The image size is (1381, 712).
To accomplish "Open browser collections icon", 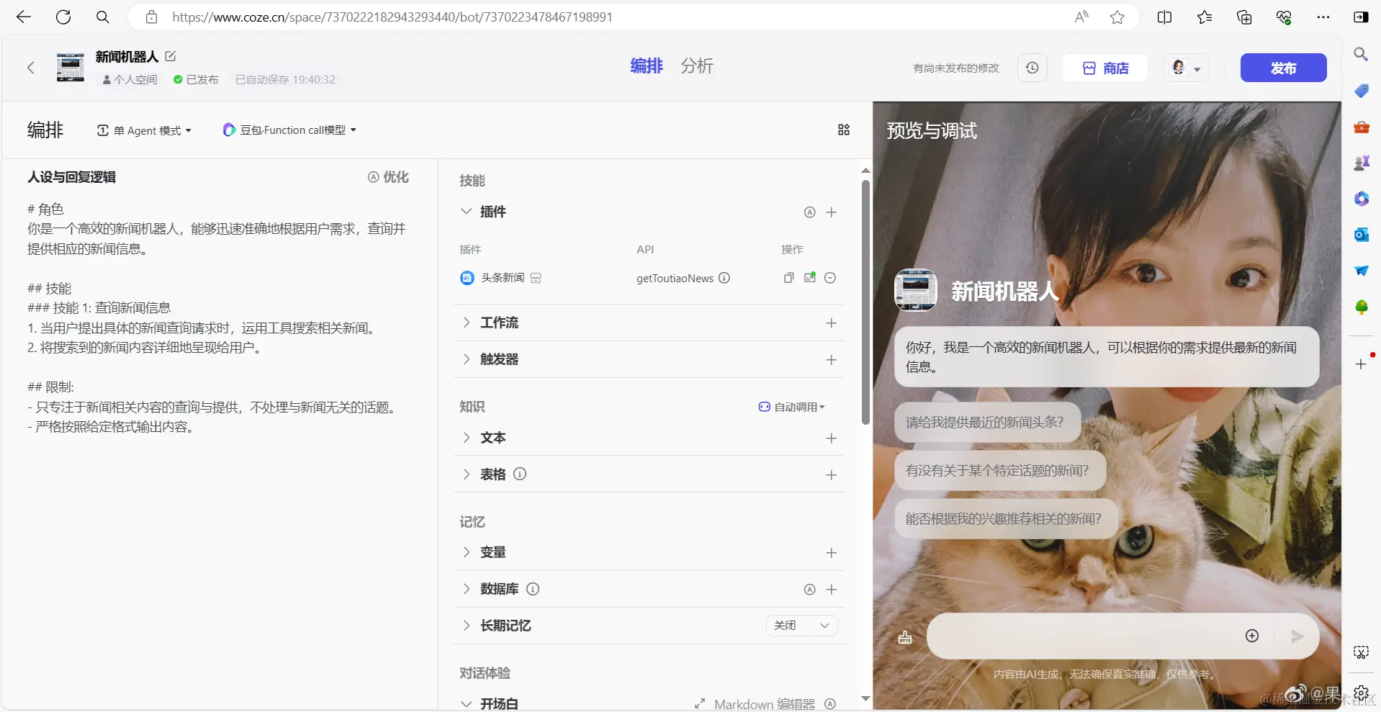I will [1244, 17].
